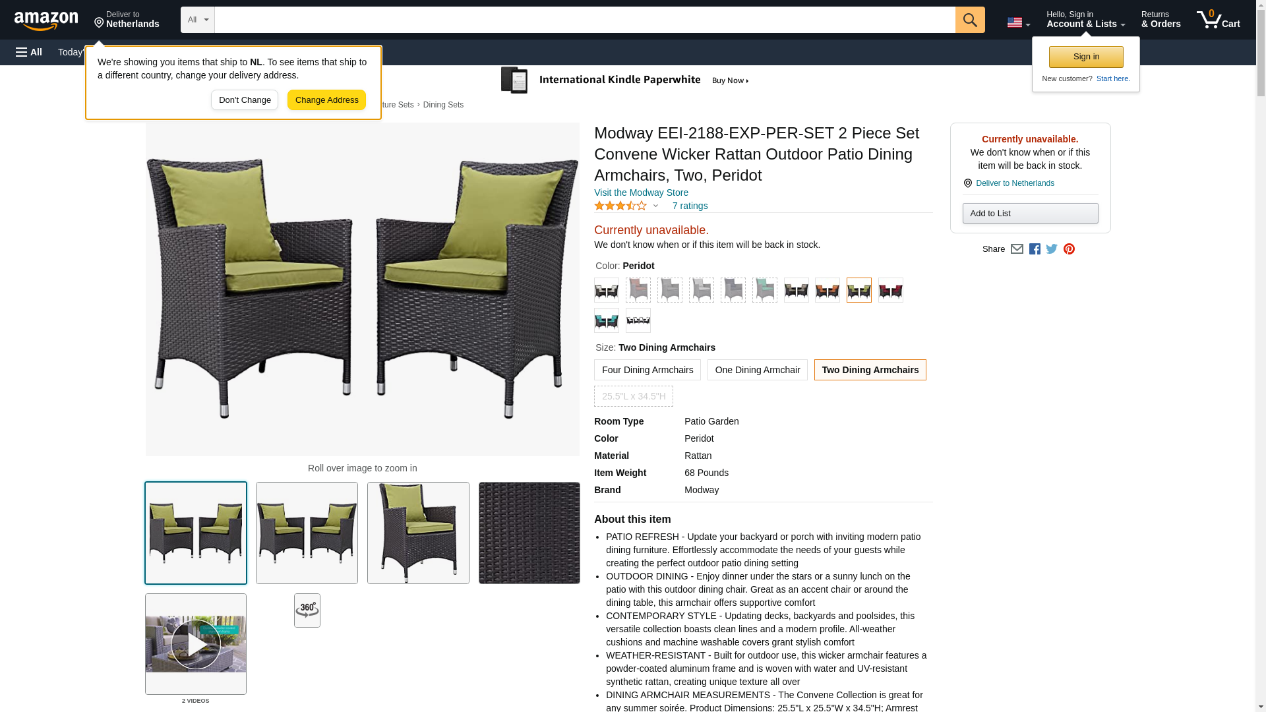
Task: Share the product via email icon
Action: 1017,249
